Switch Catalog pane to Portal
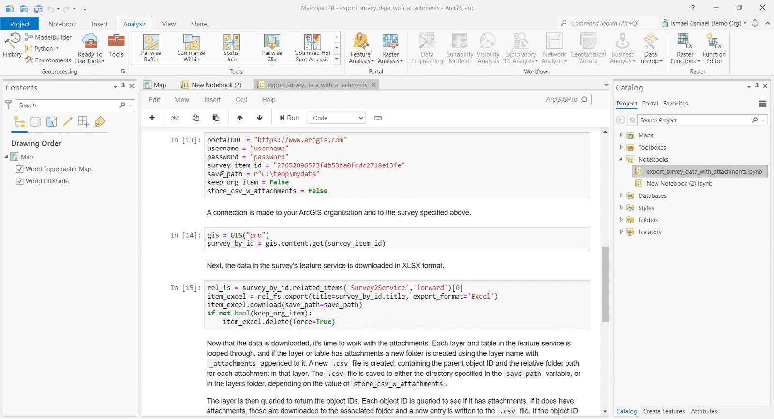 [x=650, y=104]
